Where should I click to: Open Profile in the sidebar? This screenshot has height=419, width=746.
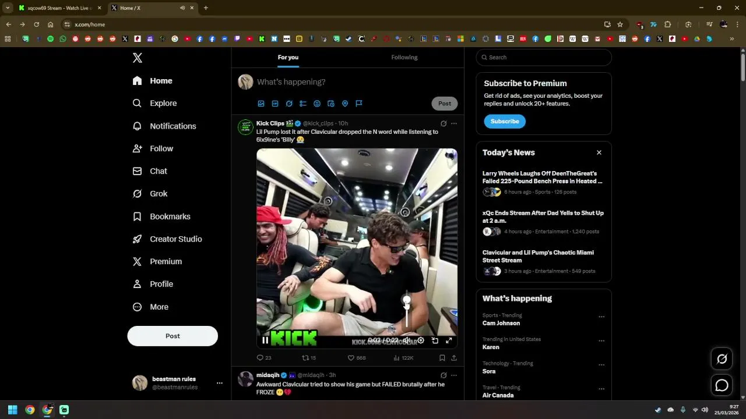[153, 284]
